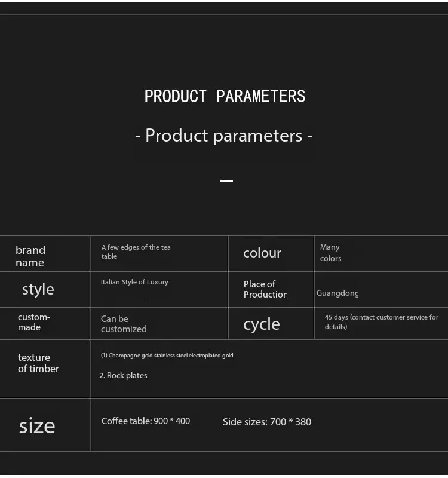Click the '2. Rock plates' line
Image resolution: width=448 pixels, height=478 pixels.
click(123, 375)
